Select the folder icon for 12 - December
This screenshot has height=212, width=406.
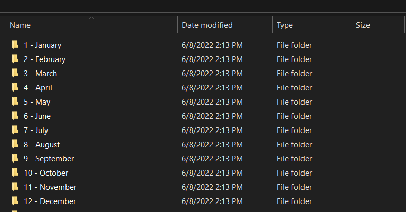15,201
